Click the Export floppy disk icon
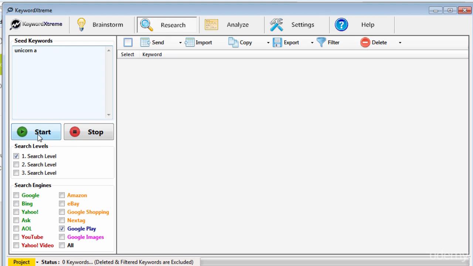Viewport: 473px width, 266px height. (x=277, y=42)
